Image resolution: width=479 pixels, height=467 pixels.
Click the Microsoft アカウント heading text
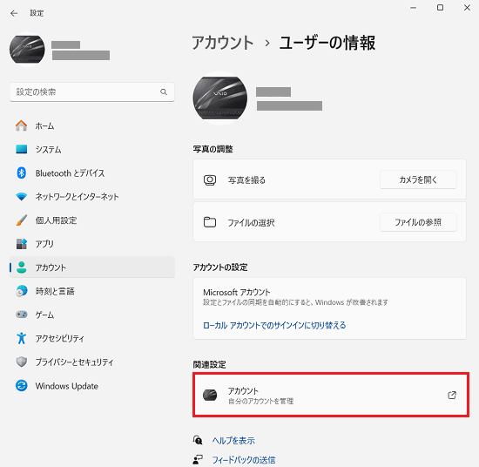[237, 293]
